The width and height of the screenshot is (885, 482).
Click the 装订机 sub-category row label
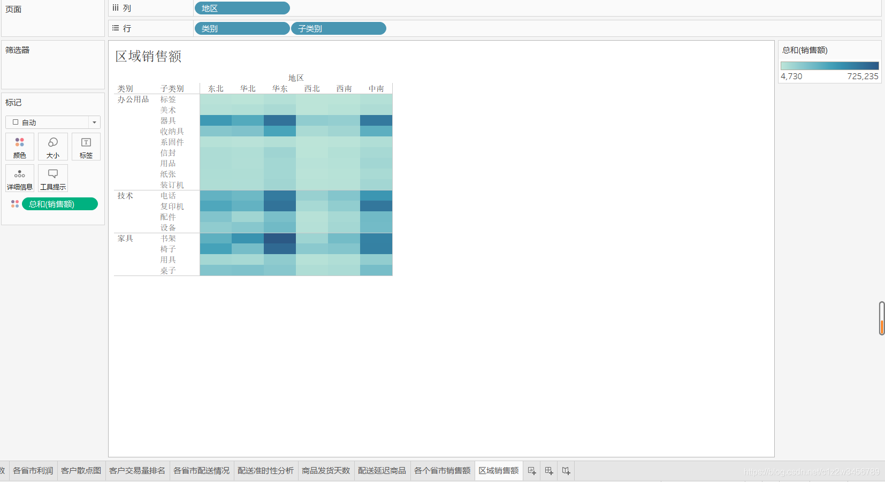pyautogui.click(x=172, y=185)
